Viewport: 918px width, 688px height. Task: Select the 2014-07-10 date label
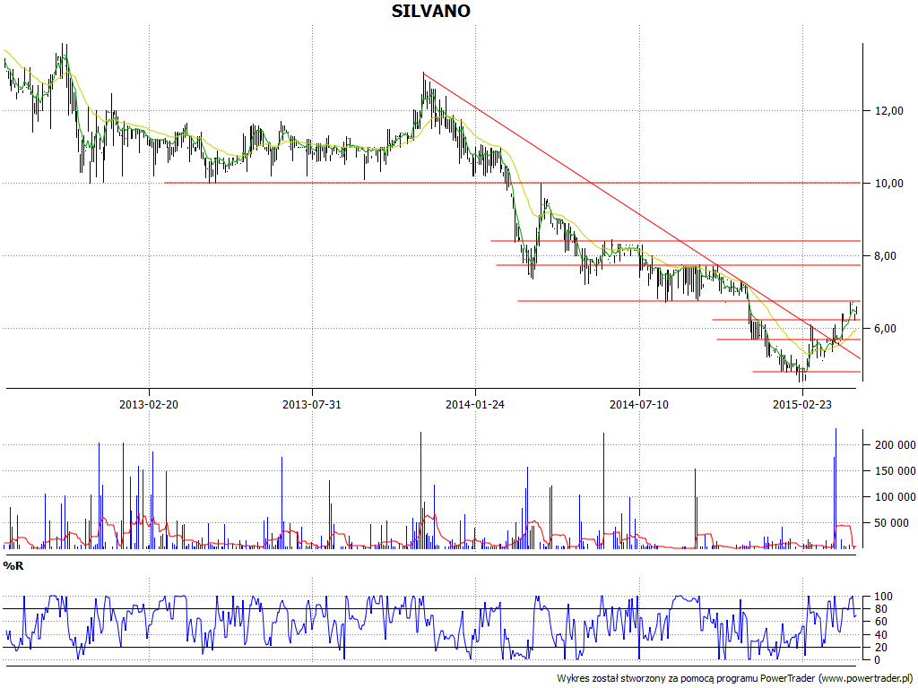638,404
